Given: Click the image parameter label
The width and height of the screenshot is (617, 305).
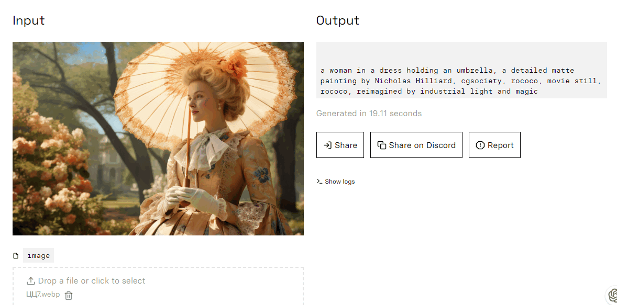Looking at the screenshot, I should pyautogui.click(x=39, y=255).
